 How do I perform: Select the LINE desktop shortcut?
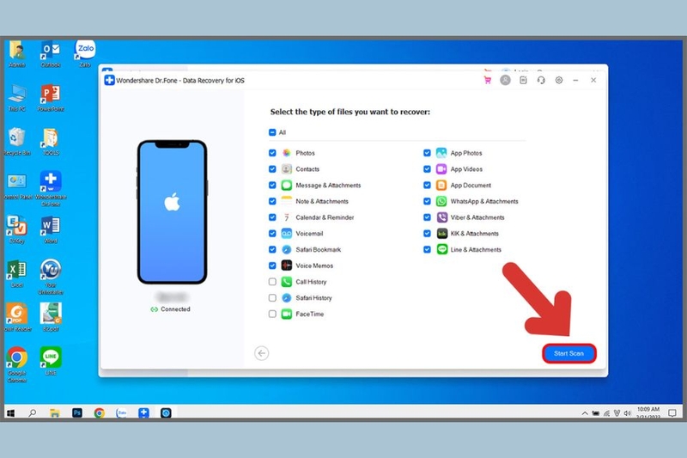coord(51,361)
